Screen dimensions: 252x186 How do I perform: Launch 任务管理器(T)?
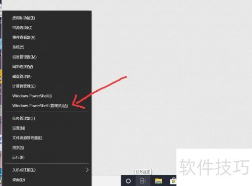pos(24,118)
